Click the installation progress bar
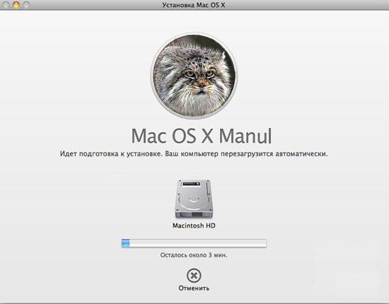The image size is (389, 304). tap(194, 243)
